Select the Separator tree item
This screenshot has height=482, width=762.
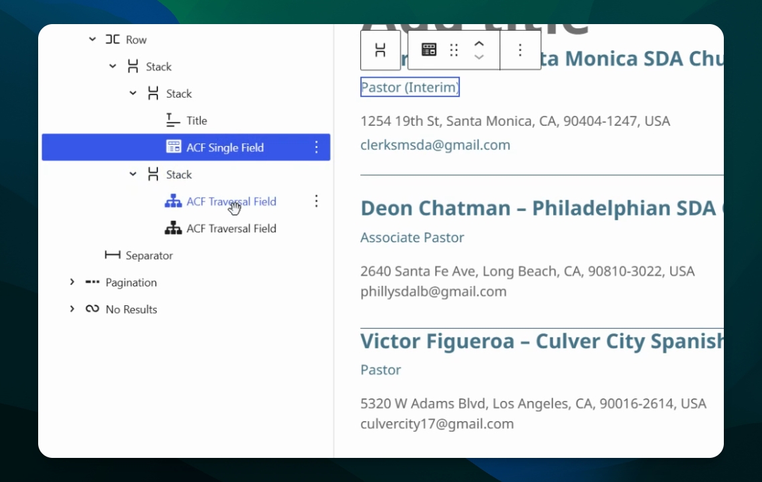click(149, 256)
